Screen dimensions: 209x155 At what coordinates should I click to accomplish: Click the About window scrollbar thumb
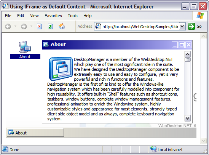[188, 60]
